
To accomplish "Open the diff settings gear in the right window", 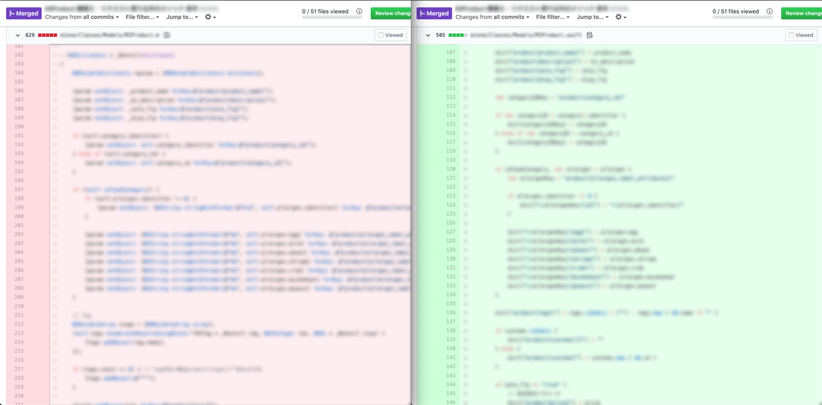I will coord(620,16).
